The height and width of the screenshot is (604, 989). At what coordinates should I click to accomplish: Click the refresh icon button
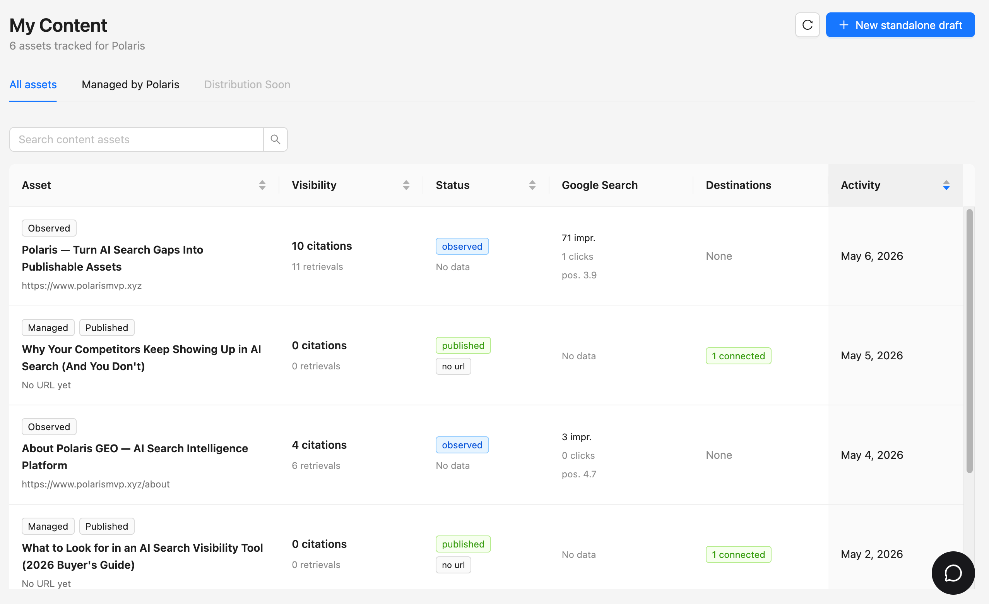807,25
